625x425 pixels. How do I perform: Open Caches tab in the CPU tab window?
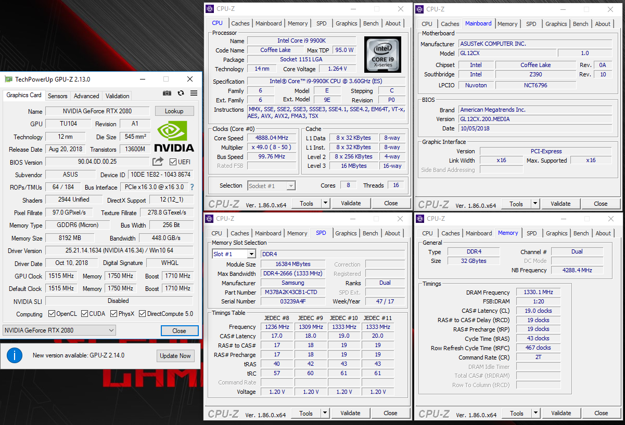(x=240, y=23)
